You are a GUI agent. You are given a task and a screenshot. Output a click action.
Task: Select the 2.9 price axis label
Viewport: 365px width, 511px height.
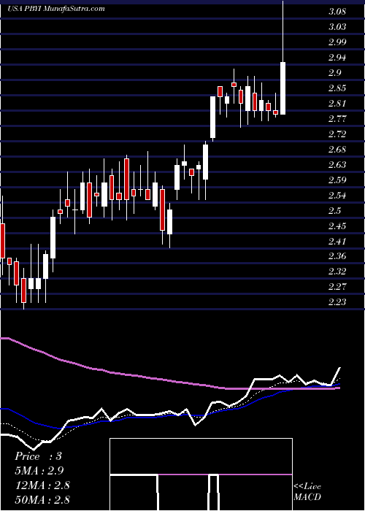pos(335,73)
